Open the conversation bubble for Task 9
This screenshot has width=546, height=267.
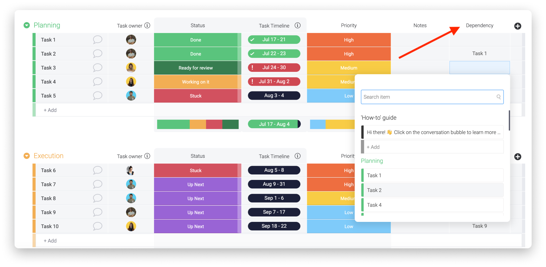tap(98, 212)
